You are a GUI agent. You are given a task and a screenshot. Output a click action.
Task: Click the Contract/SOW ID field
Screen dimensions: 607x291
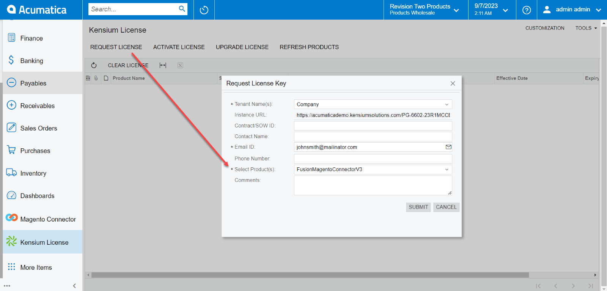click(373, 126)
